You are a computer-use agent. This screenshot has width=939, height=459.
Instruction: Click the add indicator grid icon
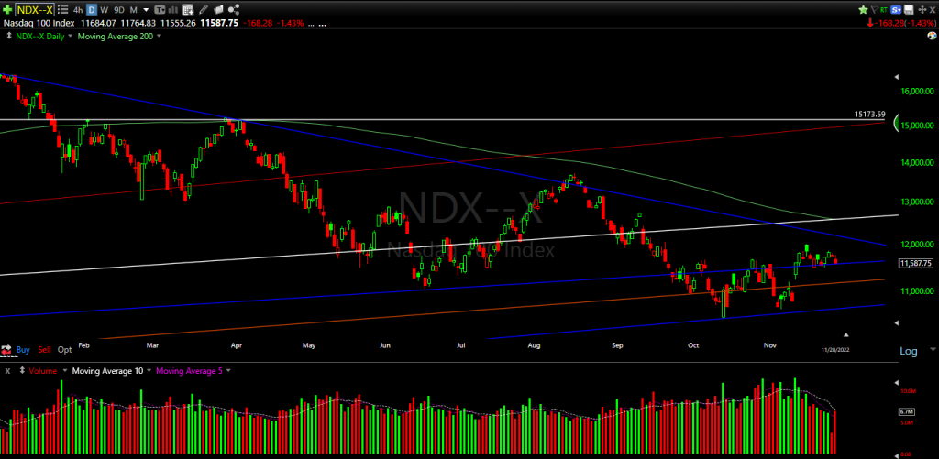click(x=188, y=9)
